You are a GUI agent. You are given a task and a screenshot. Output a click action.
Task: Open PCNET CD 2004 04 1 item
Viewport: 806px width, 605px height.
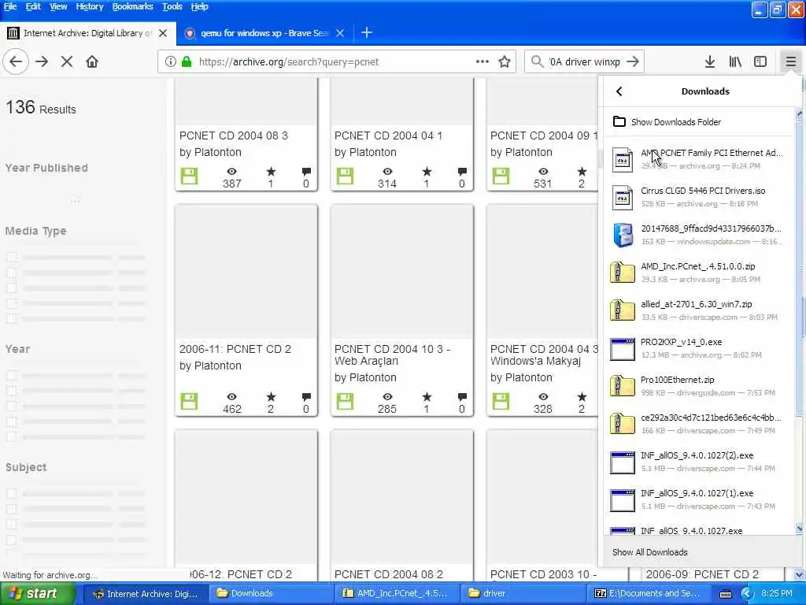(388, 135)
